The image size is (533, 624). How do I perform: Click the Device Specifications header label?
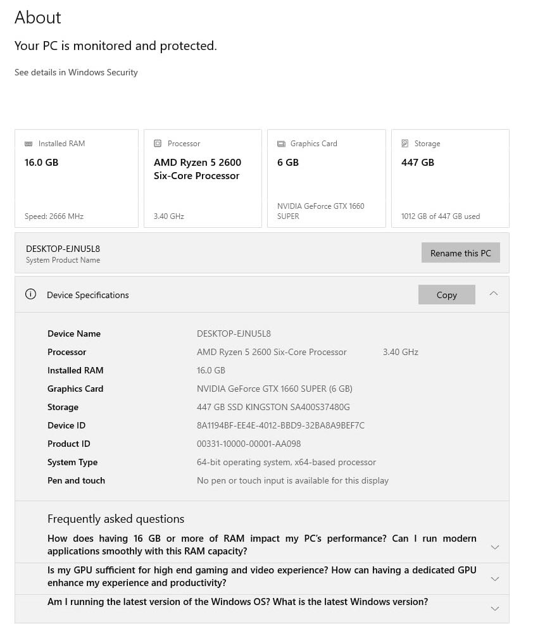click(x=88, y=295)
